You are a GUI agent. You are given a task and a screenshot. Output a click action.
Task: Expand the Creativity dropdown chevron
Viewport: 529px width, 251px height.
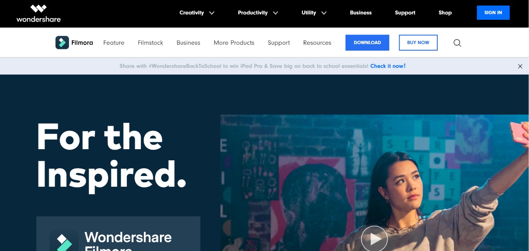pos(212,13)
